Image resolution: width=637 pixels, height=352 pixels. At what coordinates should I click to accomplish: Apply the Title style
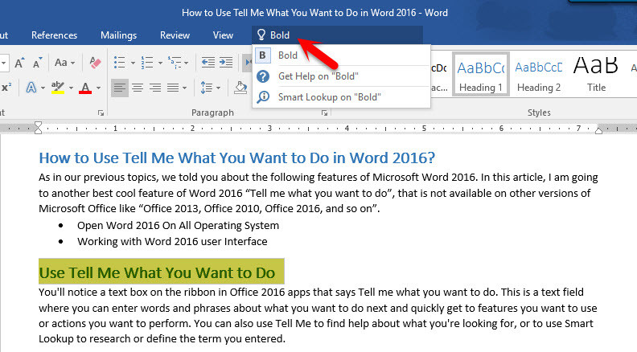[596, 74]
